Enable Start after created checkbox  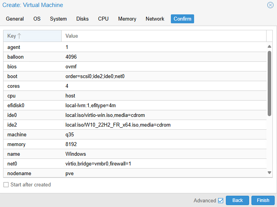click(x=6, y=185)
